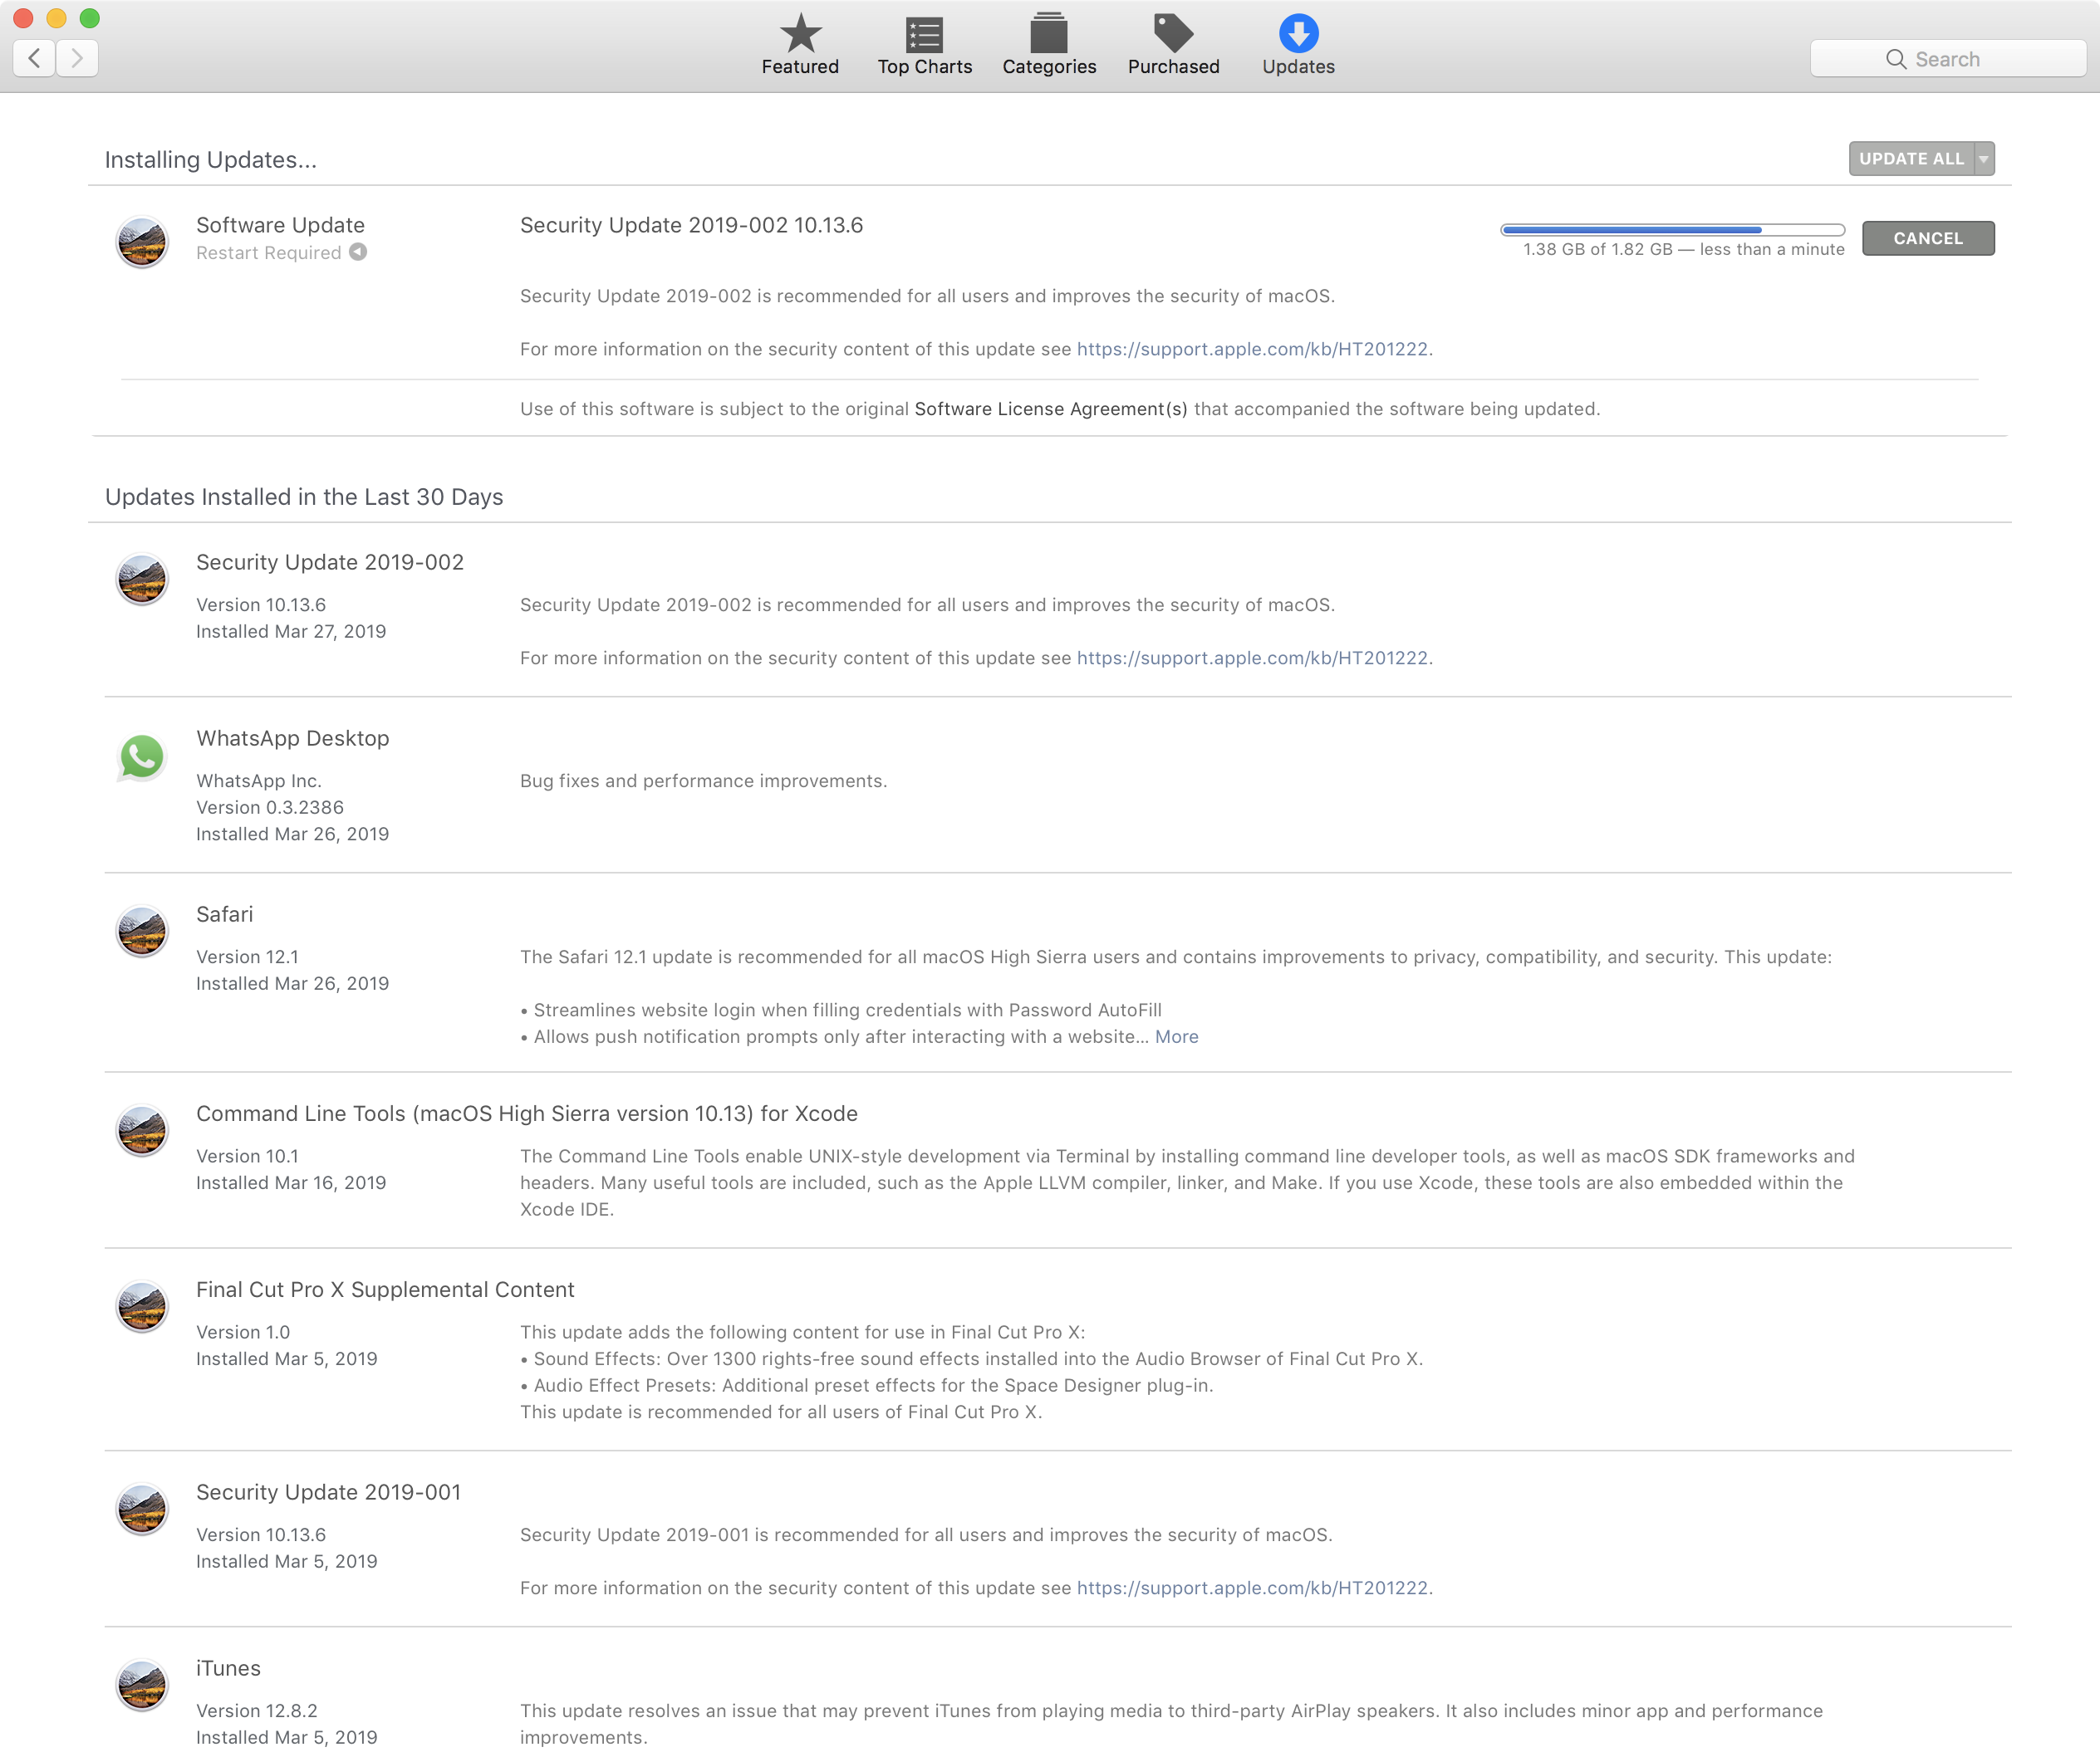Click the yellow minimize button
Viewport: 2100px width, 1757px height.
(56, 18)
